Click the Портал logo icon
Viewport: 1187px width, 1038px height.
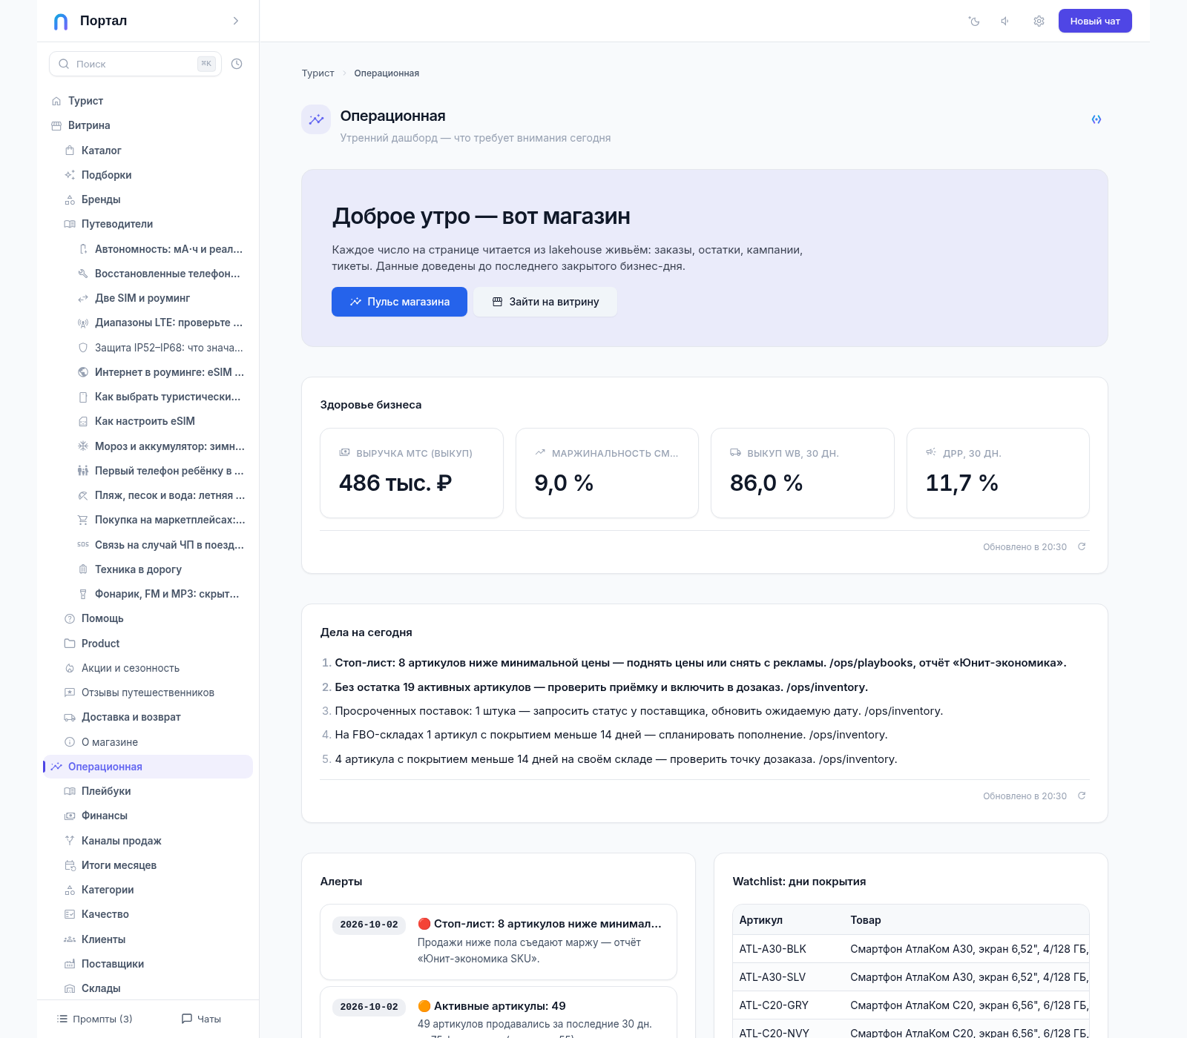(x=61, y=21)
